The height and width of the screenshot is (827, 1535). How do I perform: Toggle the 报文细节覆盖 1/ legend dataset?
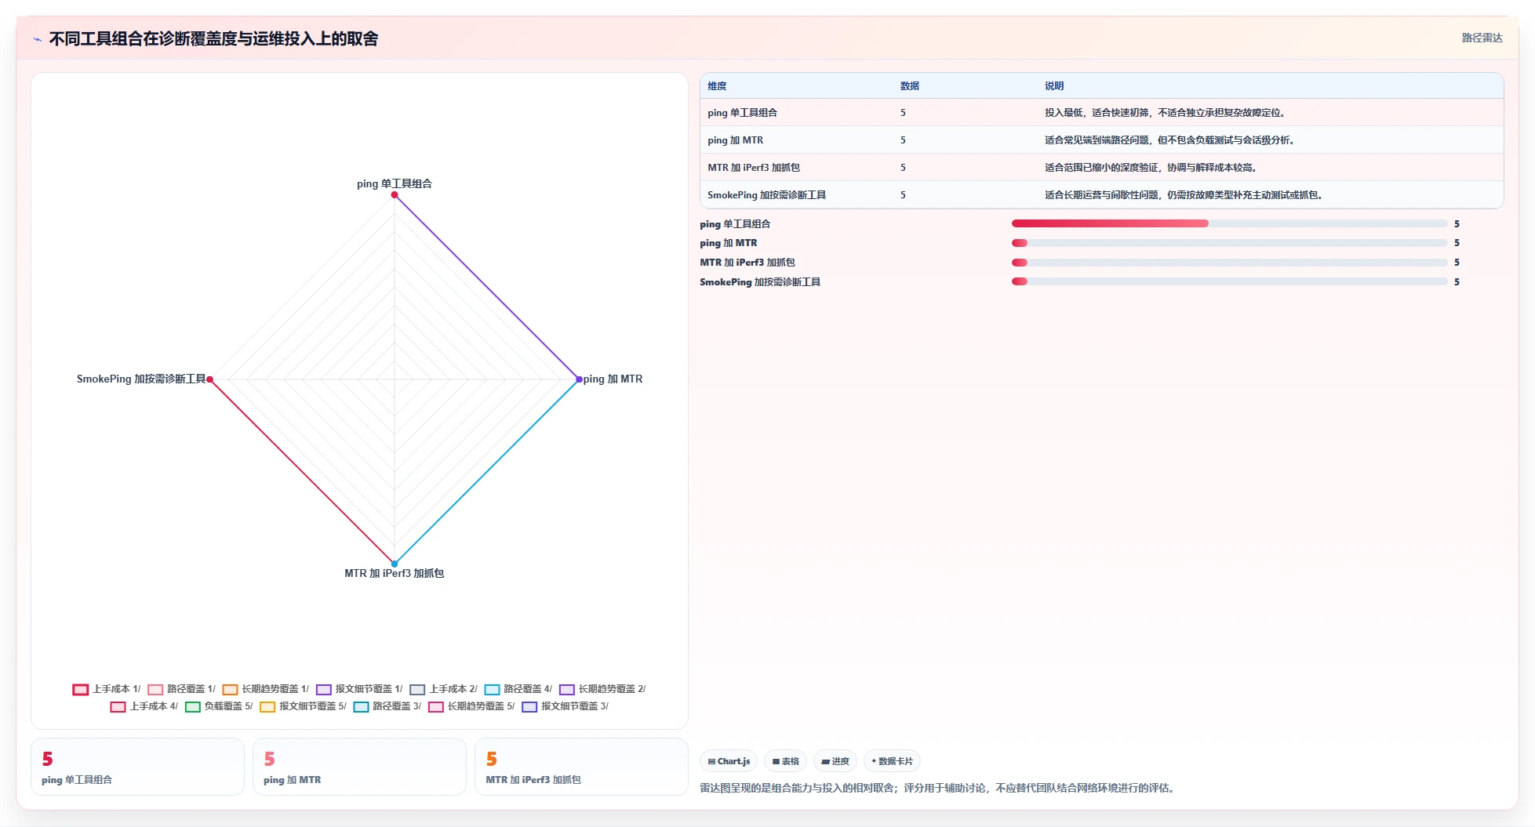click(x=359, y=689)
